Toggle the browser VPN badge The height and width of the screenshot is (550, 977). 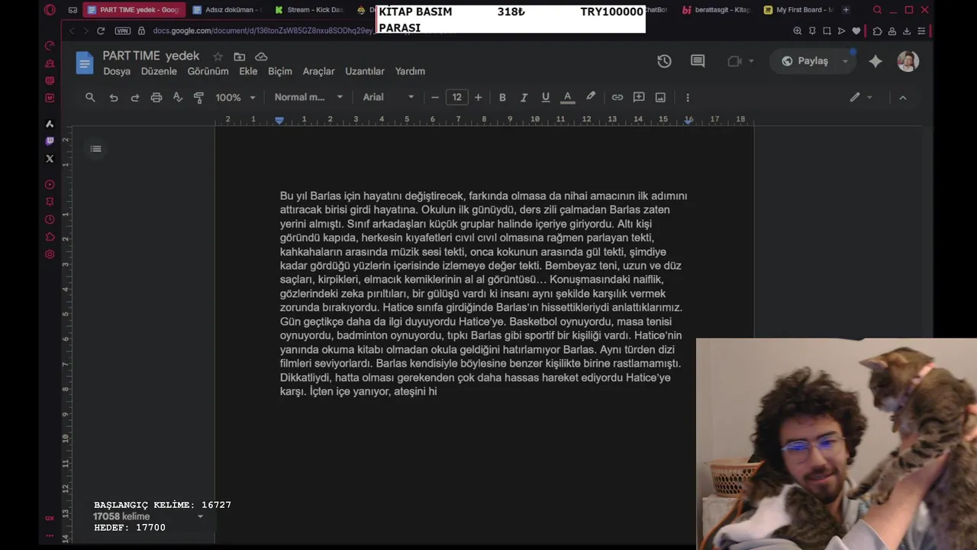click(x=122, y=31)
